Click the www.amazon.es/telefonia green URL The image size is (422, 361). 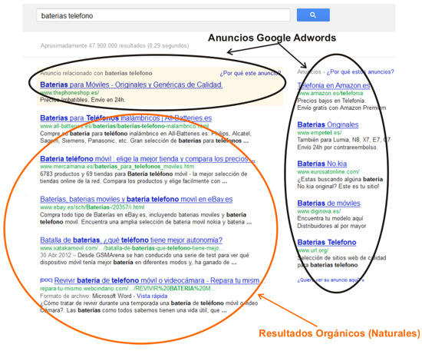pos(330,93)
